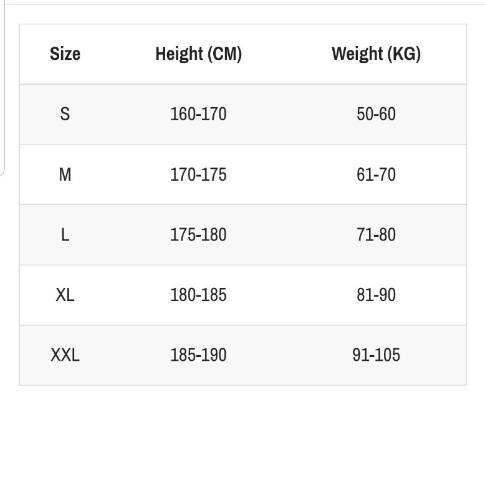Select the XL size cell
Viewport: 485px width, 481px height.
tap(65, 295)
